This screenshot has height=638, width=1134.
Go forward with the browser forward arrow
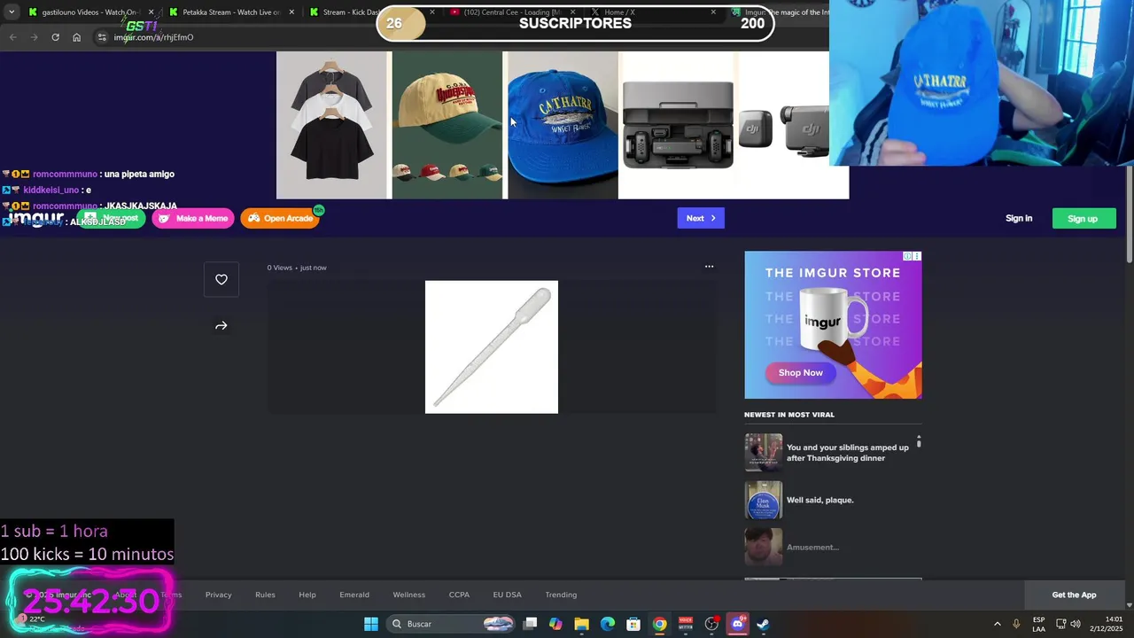click(34, 37)
